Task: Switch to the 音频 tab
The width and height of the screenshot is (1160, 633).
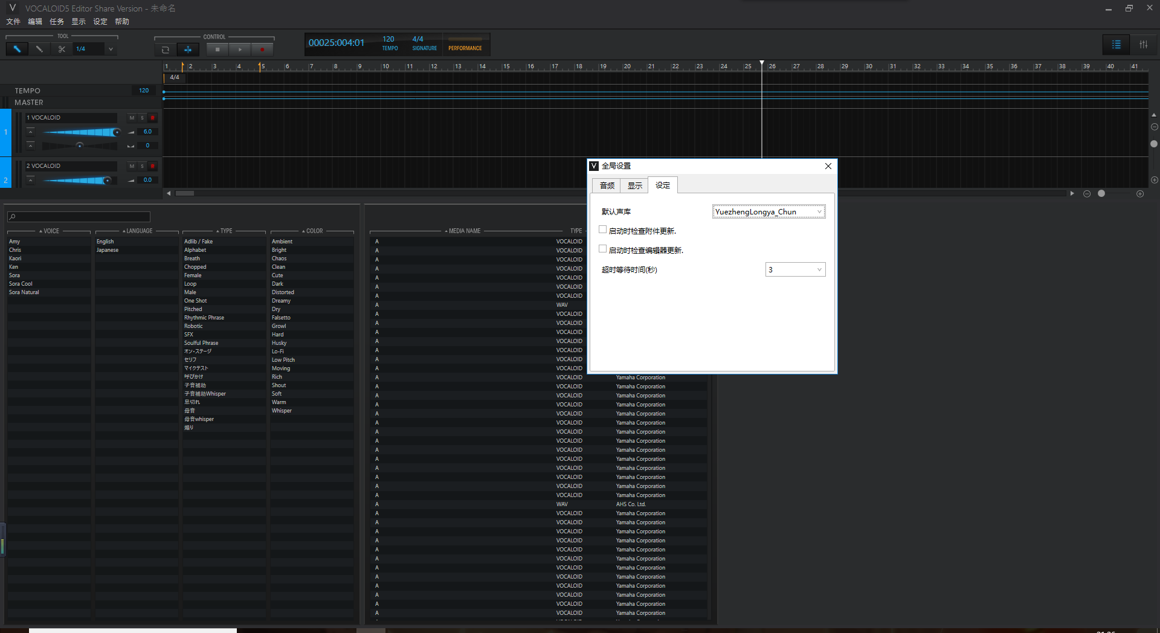Action: tap(607, 185)
